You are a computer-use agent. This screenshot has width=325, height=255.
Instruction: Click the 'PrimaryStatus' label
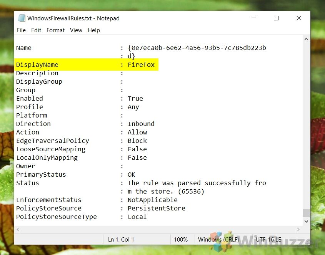click(41, 174)
